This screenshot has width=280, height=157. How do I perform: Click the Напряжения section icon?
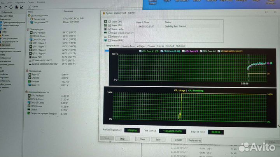pos(27,71)
